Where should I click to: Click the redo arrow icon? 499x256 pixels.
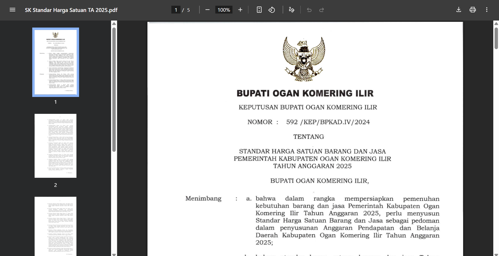tap(322, 10)
